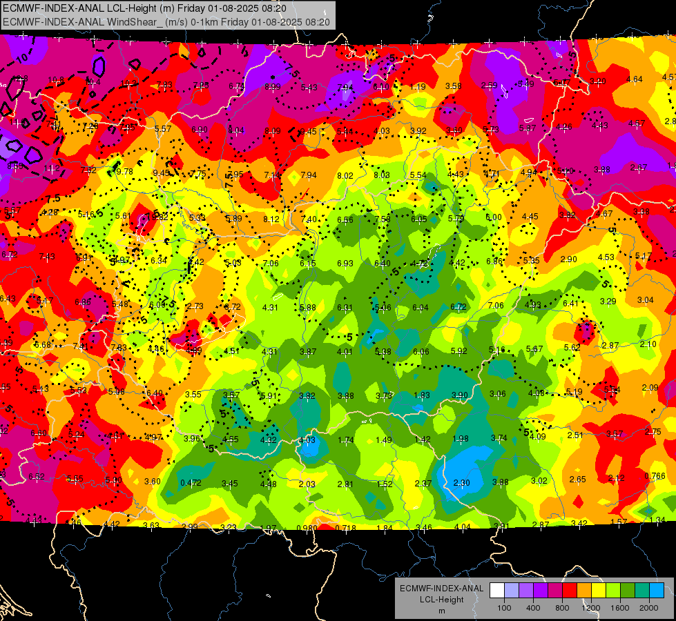Click the LCL-Height header line with the date

click(144, 8)
